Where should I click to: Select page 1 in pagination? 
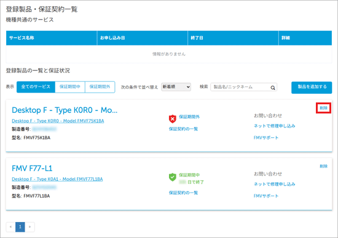[x=20, y=227]
